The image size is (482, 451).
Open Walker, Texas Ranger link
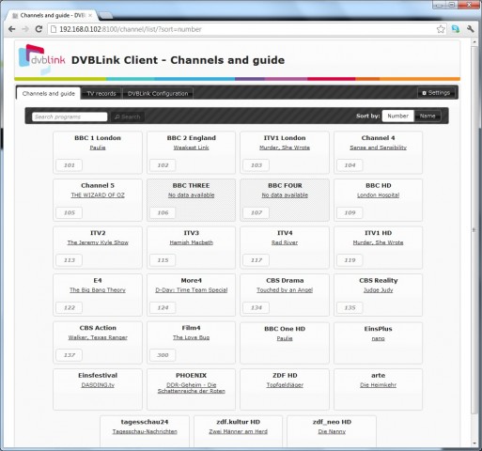[98, 337]
